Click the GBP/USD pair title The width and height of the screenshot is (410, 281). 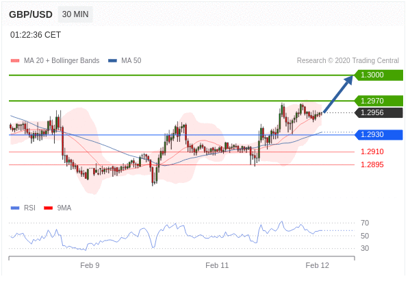[31, 14]
